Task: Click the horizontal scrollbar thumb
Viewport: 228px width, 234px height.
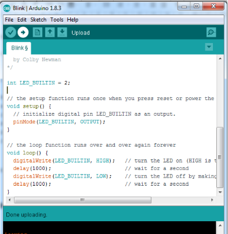Action: click(82, 200)
